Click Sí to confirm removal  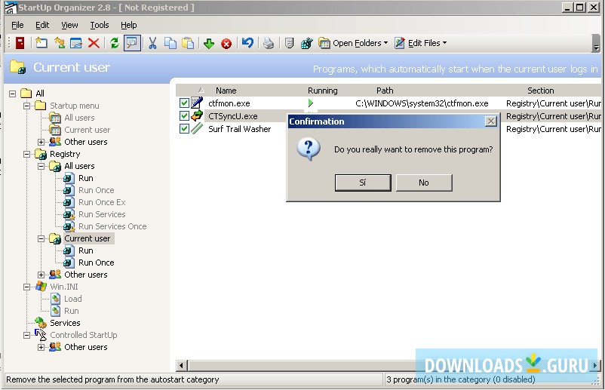363,183
